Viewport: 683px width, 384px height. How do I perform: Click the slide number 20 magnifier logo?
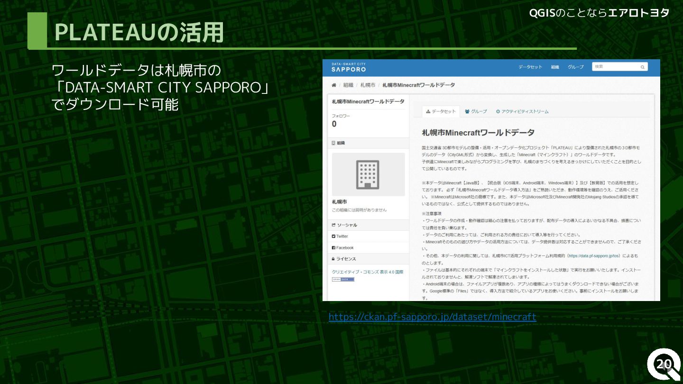[x=665, y=364]
